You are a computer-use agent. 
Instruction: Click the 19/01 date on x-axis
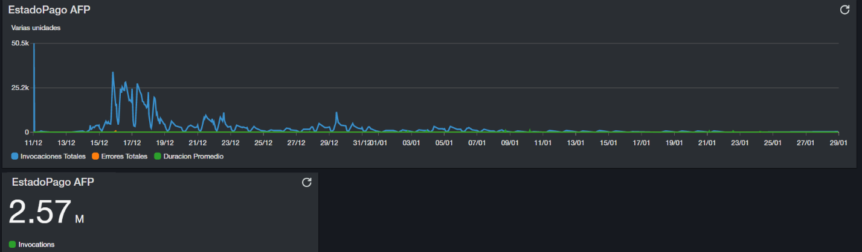click(674, 143)
